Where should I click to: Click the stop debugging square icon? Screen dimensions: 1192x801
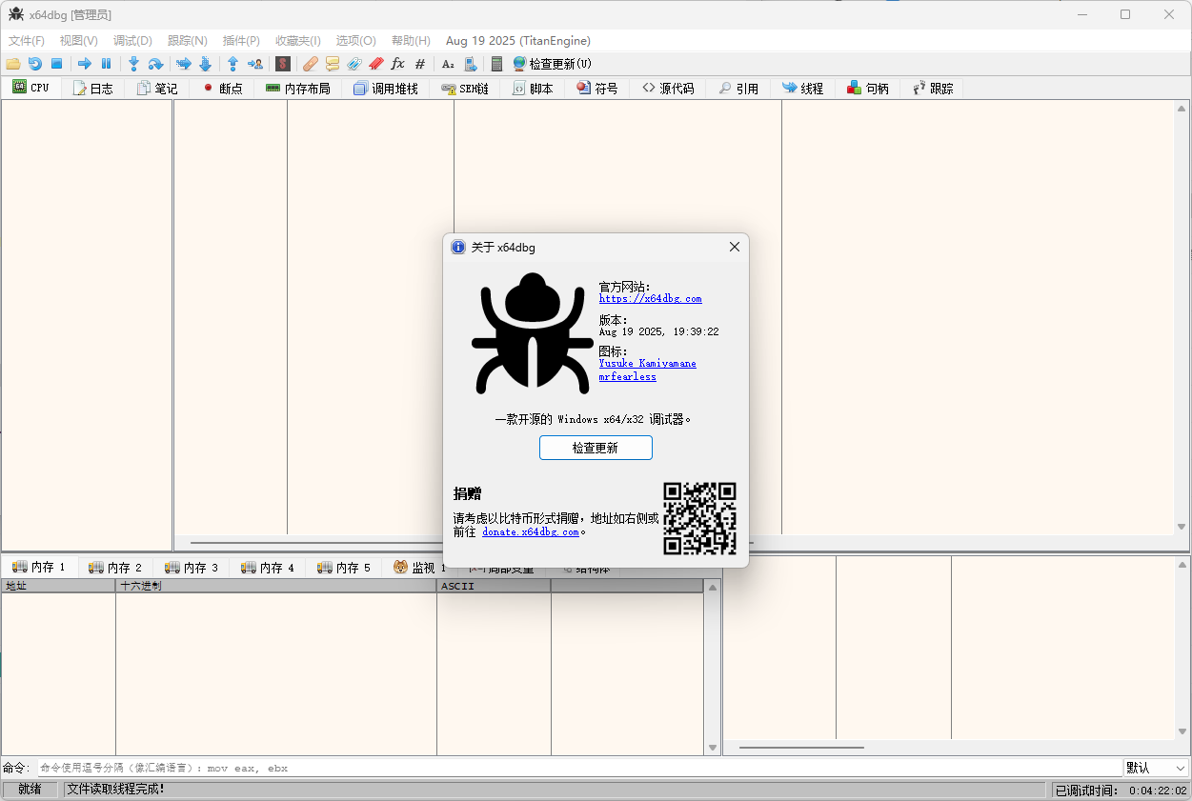click(x=56, y=64)
